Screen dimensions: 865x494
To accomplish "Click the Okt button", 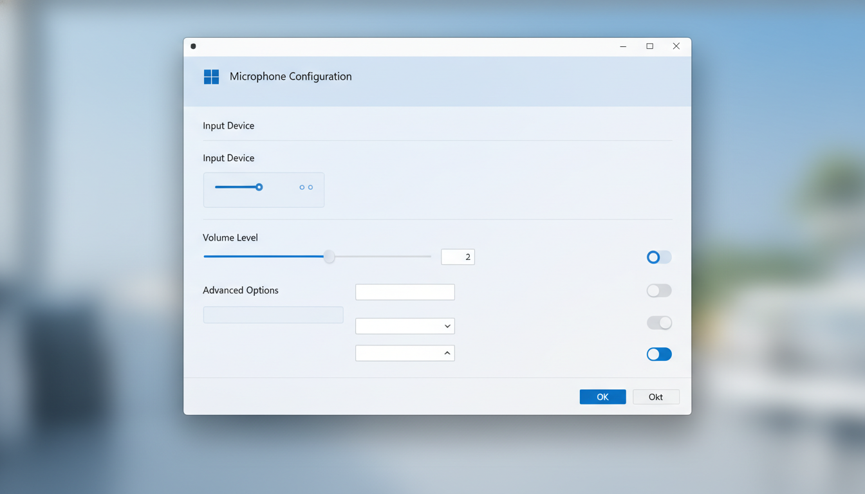I will pos(655,396).
